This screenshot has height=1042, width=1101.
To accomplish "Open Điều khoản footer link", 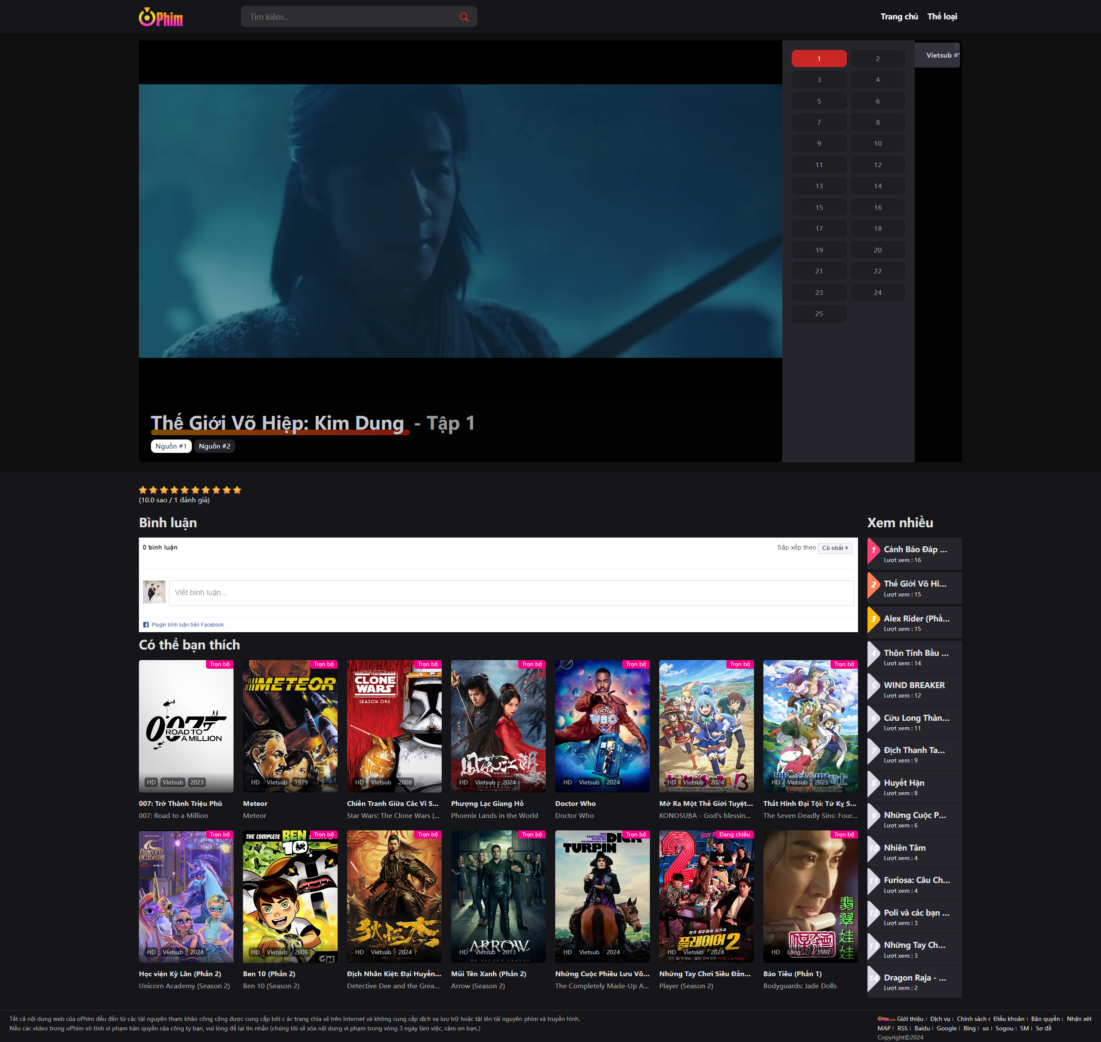I will (x=1008, y=1019).
